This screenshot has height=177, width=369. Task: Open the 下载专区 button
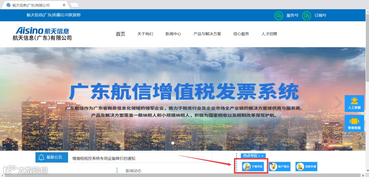[x=253, y=167]
